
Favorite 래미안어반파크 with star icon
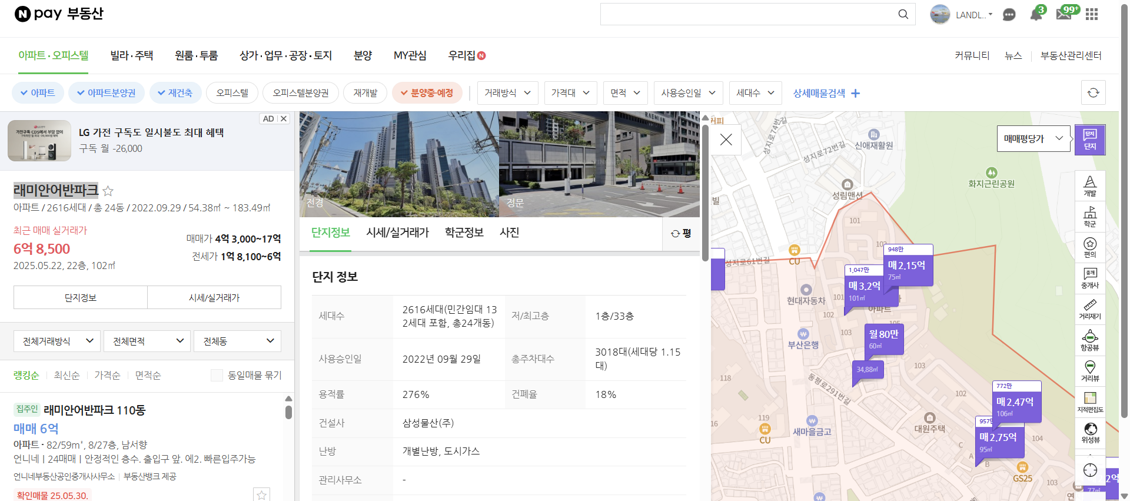pyautogui.click(x=108, y=191)
